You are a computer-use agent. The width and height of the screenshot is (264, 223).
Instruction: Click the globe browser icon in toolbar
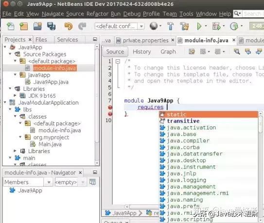[x=154, y=26]
